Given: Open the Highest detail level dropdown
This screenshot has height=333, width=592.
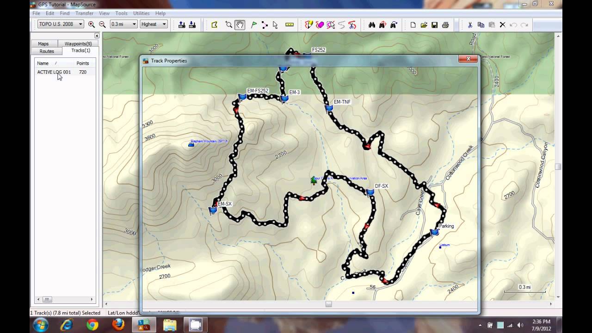Looking at the screenshot, I should (x=154, y=24).
